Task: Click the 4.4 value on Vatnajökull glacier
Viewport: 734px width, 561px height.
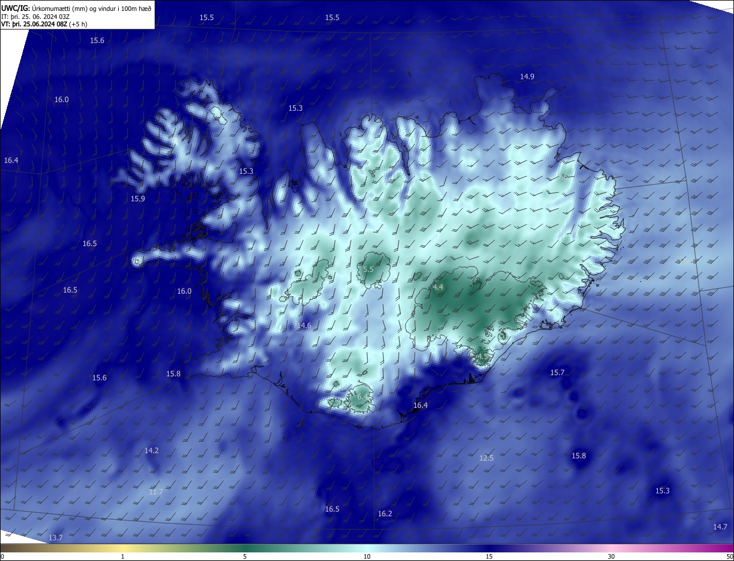Action: [x=438, y=287]
